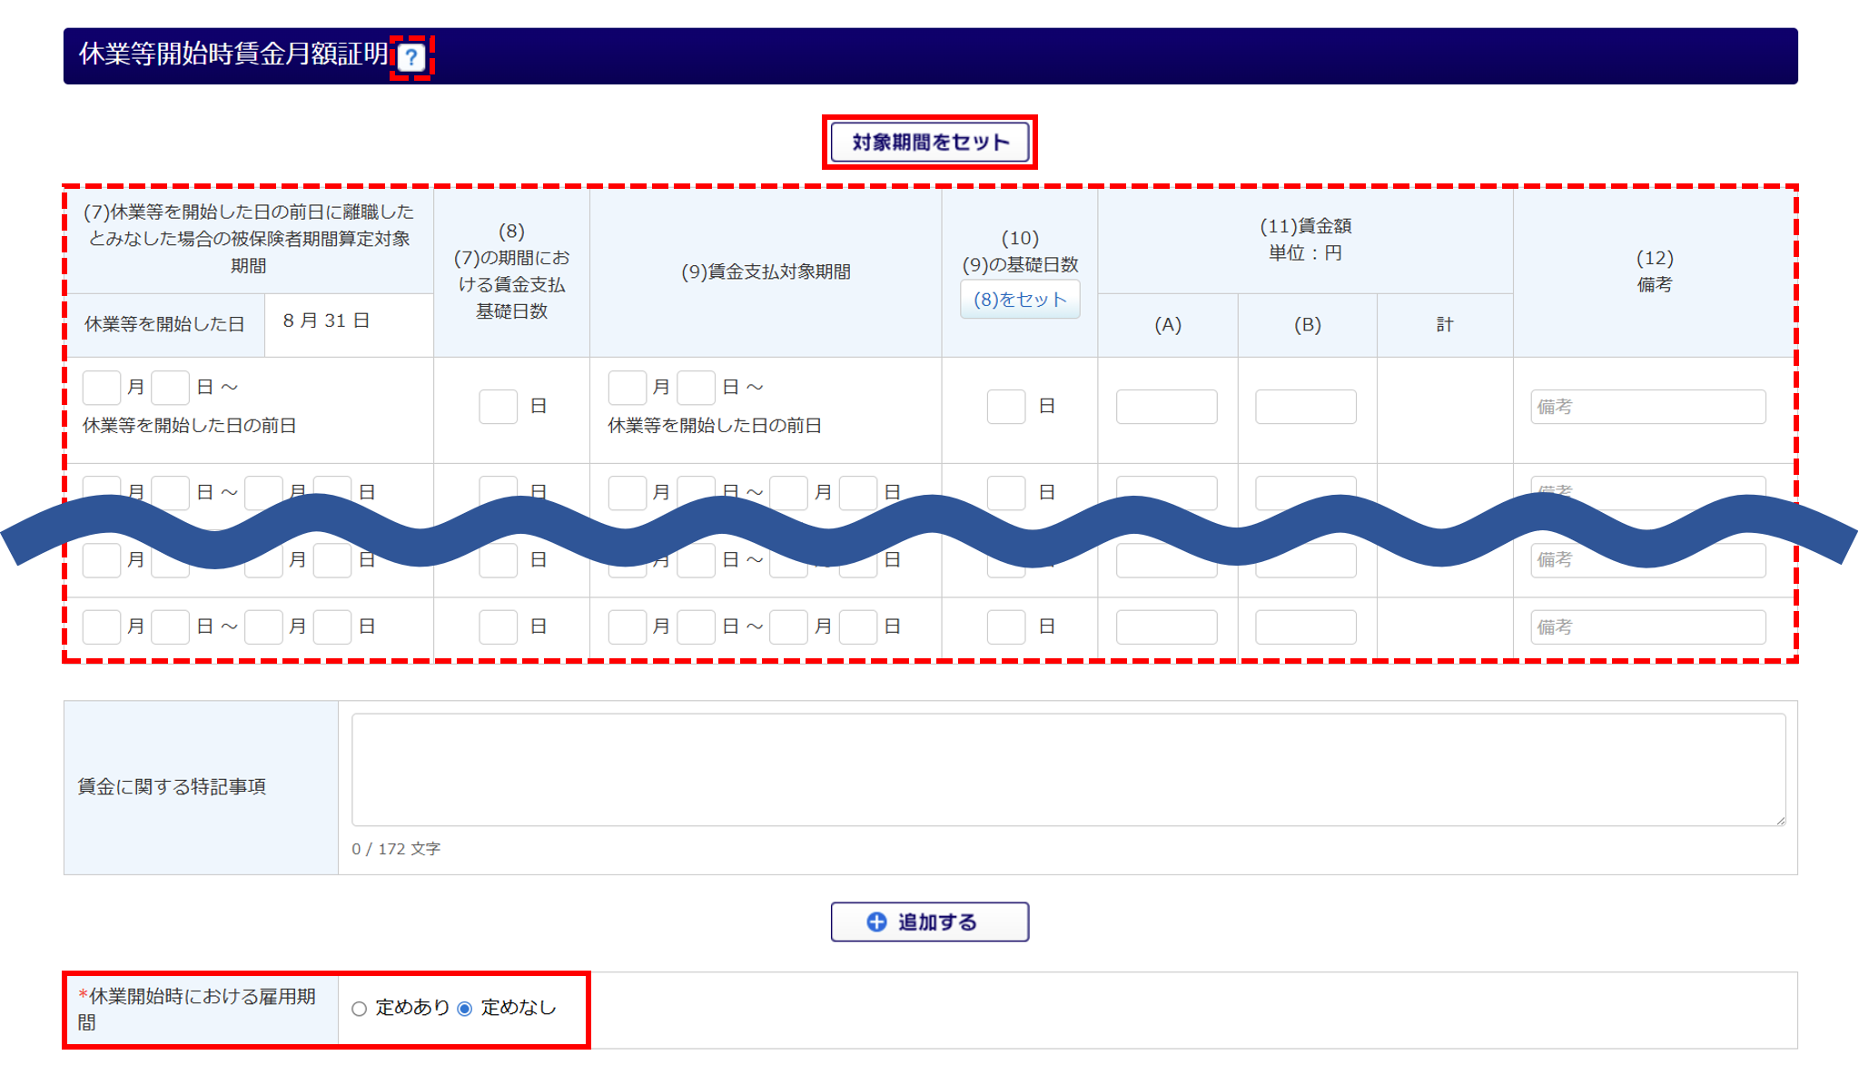Click last row column (8) days field

(498, 626)
